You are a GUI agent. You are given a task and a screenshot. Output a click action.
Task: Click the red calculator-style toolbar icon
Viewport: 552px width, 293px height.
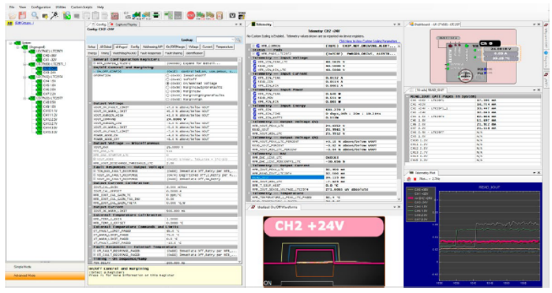click(x=114, y=15)
